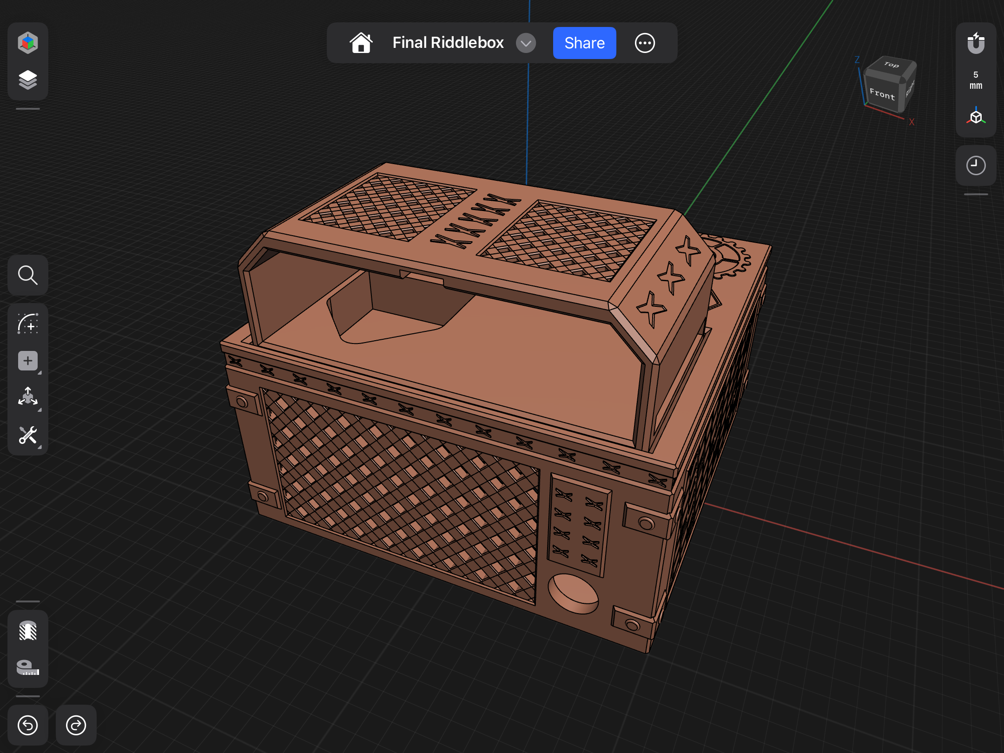This screenshot has height=753, width=1004.
Task: Click the redo arrow button
Action: [76, 725]
